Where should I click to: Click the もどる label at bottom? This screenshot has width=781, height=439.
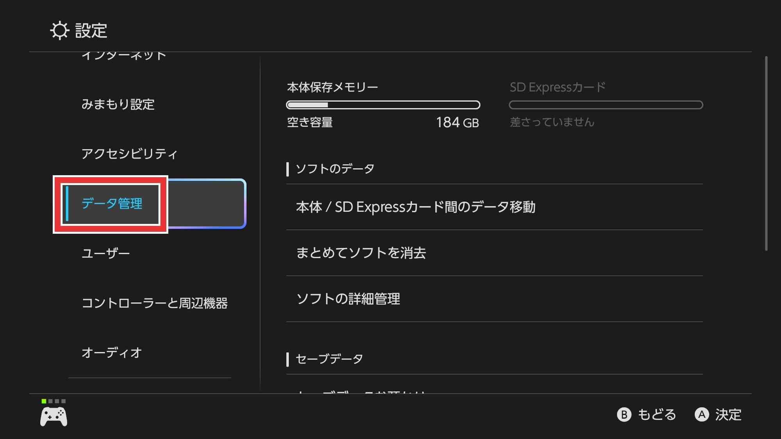(656, 414)
